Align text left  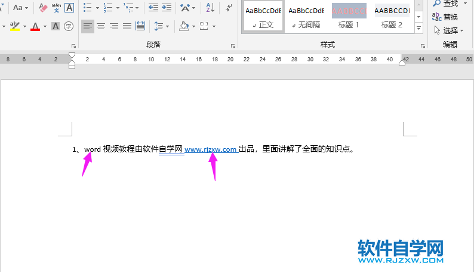pos(88,26)
